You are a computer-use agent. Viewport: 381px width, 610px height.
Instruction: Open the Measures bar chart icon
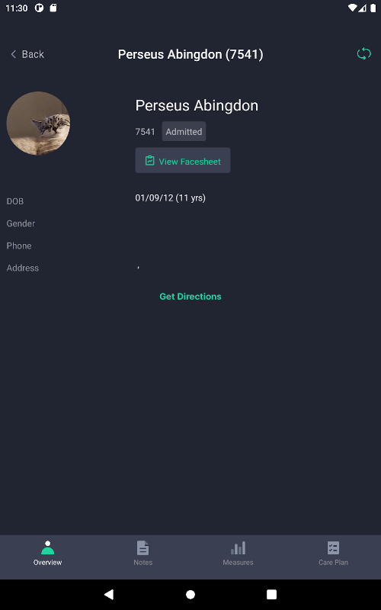coord(238,548)
